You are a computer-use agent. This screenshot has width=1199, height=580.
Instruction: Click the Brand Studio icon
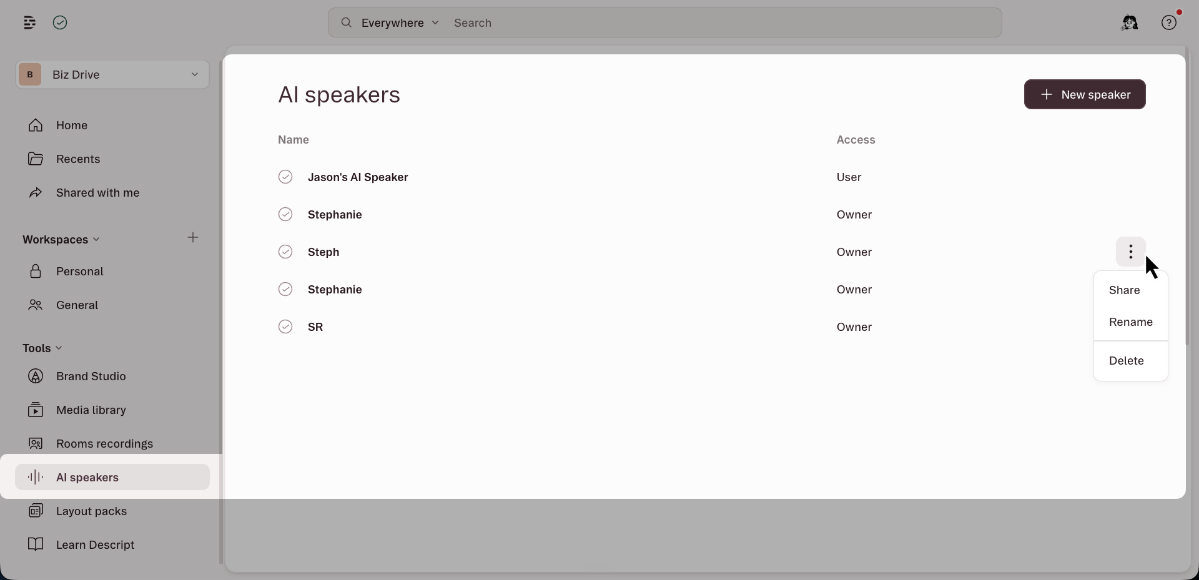coord(36,376)
